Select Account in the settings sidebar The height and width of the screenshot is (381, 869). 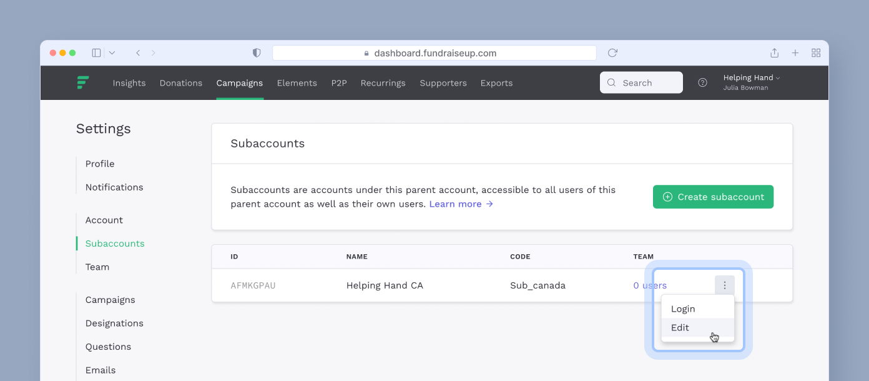(104, 220)
